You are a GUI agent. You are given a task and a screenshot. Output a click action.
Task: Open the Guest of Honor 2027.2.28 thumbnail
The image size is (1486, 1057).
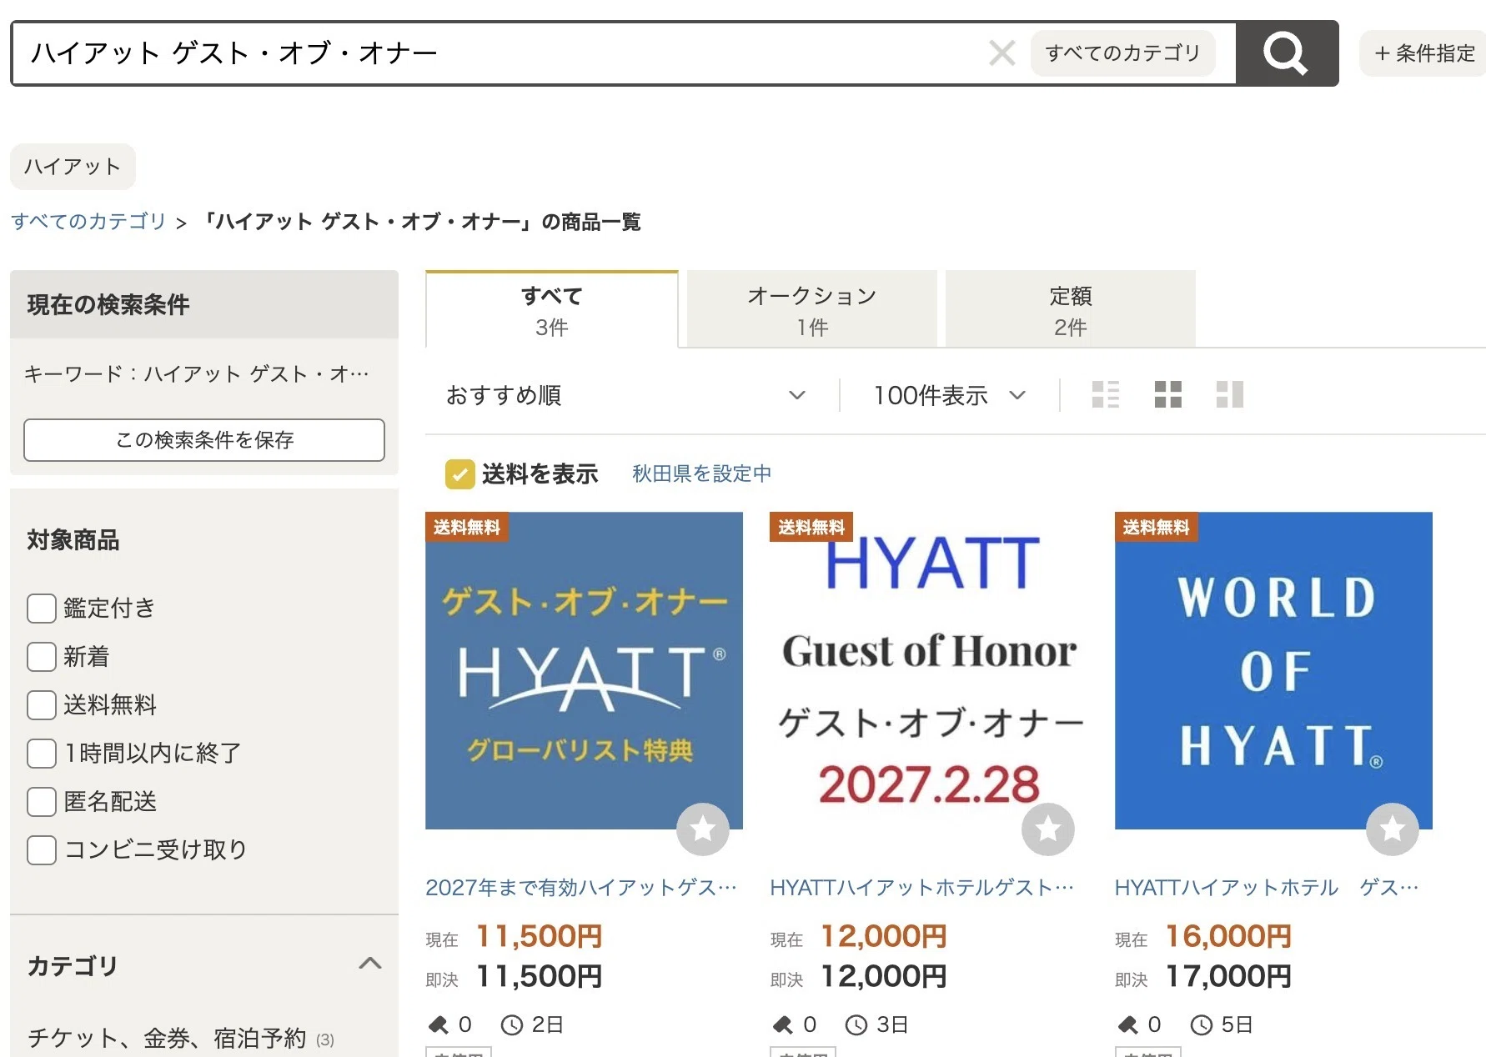[928, 670]
